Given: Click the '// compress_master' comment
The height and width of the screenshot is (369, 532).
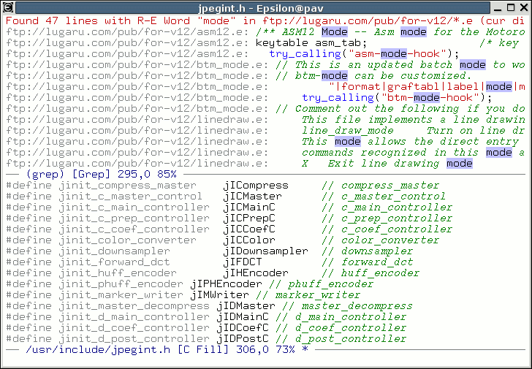Looking at the screenshot, I should coord(380,185).
